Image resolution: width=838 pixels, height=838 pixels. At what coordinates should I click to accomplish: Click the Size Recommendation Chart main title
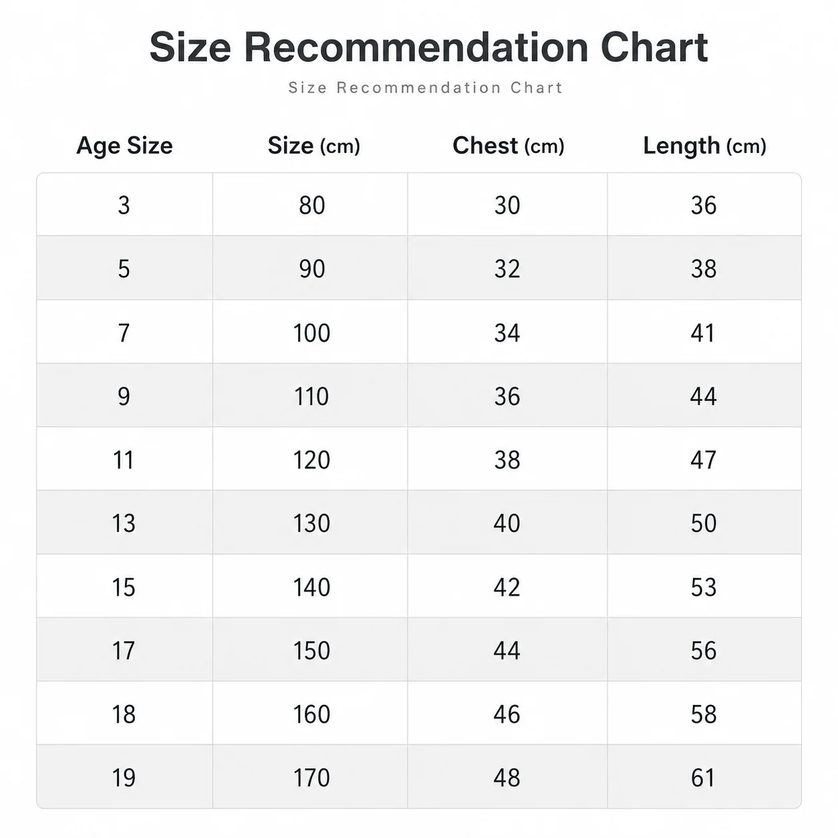point(428,47)
